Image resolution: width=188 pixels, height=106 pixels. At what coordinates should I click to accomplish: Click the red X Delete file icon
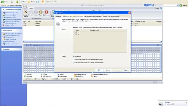pos(4,25)
